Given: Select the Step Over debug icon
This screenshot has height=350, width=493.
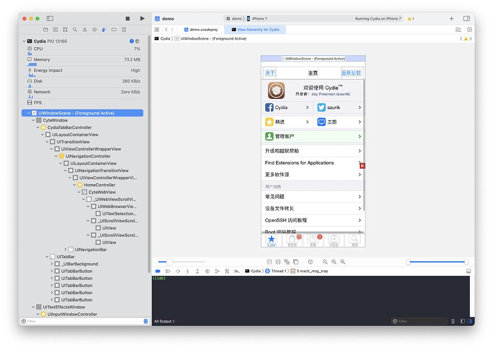Looking at the screenshot, I should tap(177, 271).
